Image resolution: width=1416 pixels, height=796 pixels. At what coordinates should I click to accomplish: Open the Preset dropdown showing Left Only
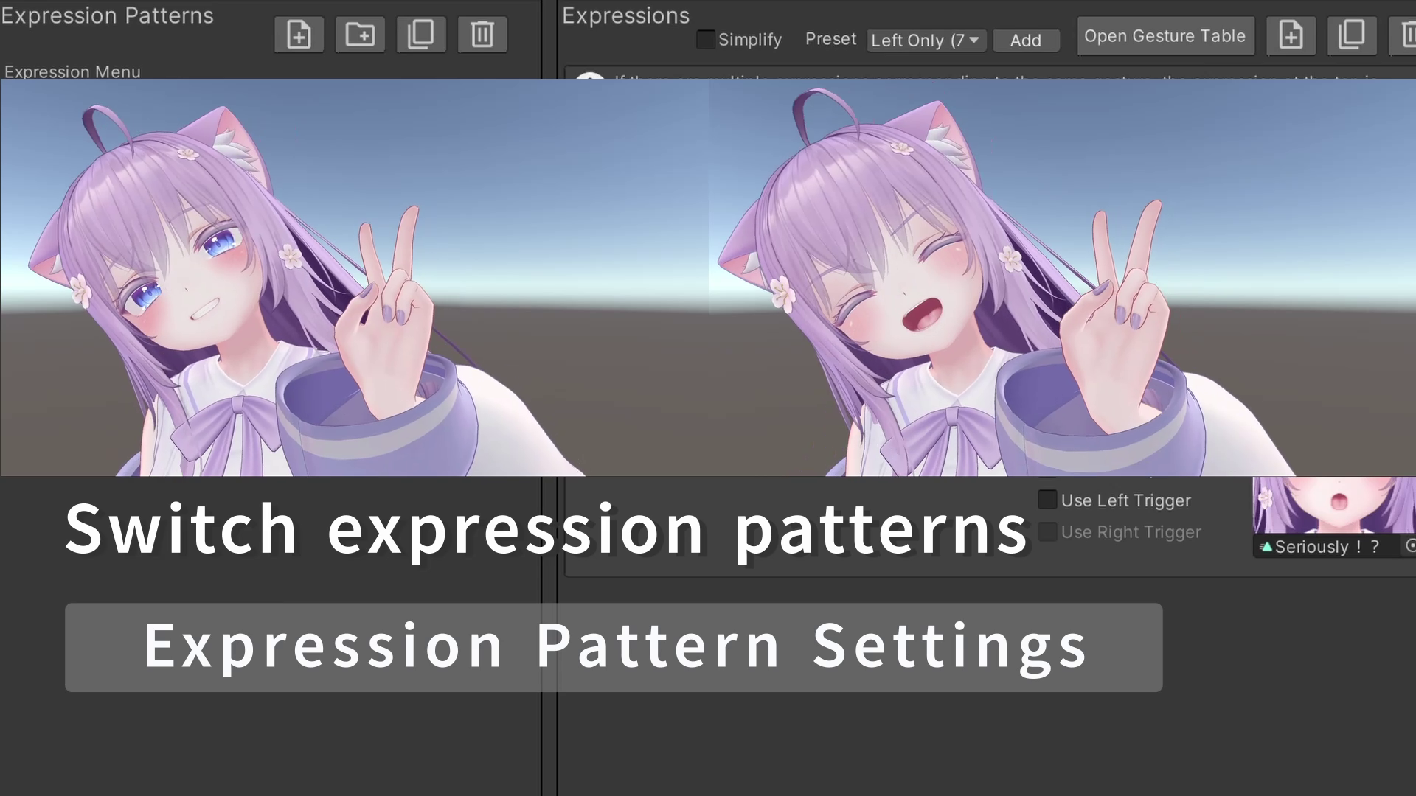click(926, 41)
